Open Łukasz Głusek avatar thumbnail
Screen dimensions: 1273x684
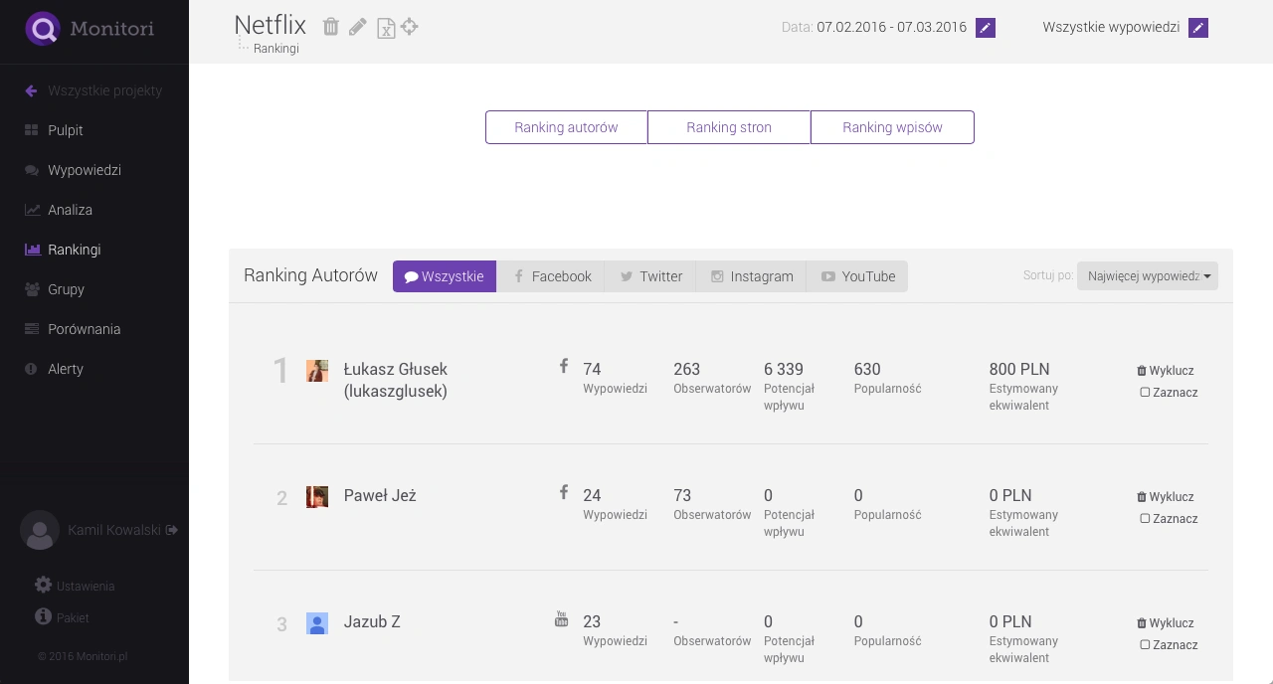(x=317, y=371)
